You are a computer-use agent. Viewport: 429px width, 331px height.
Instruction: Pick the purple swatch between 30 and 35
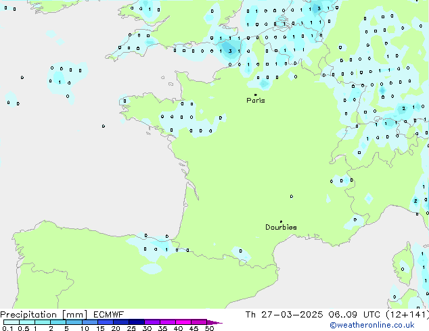(153, 322)
